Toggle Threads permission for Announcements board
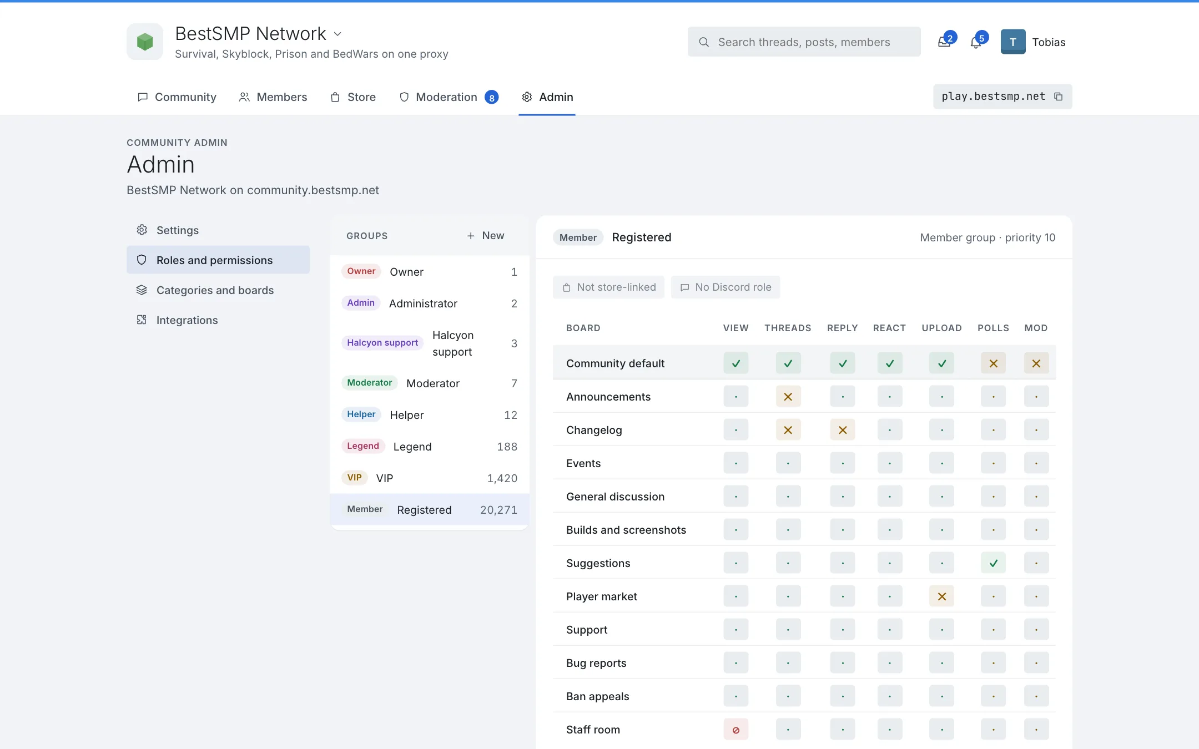The image size is (1199, 749). [788, 397]
